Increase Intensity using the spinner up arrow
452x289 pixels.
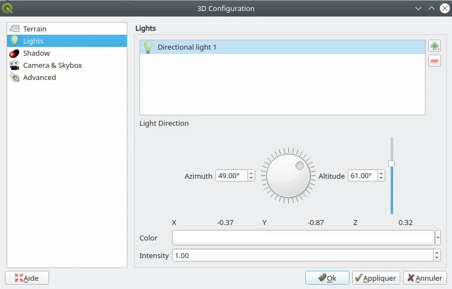point(437,253)
